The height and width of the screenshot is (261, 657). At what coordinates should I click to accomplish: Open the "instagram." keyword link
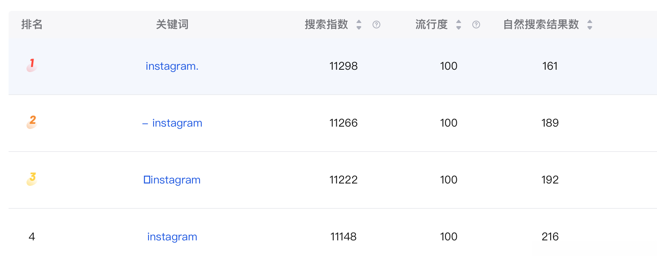click(x=172, y=66)
